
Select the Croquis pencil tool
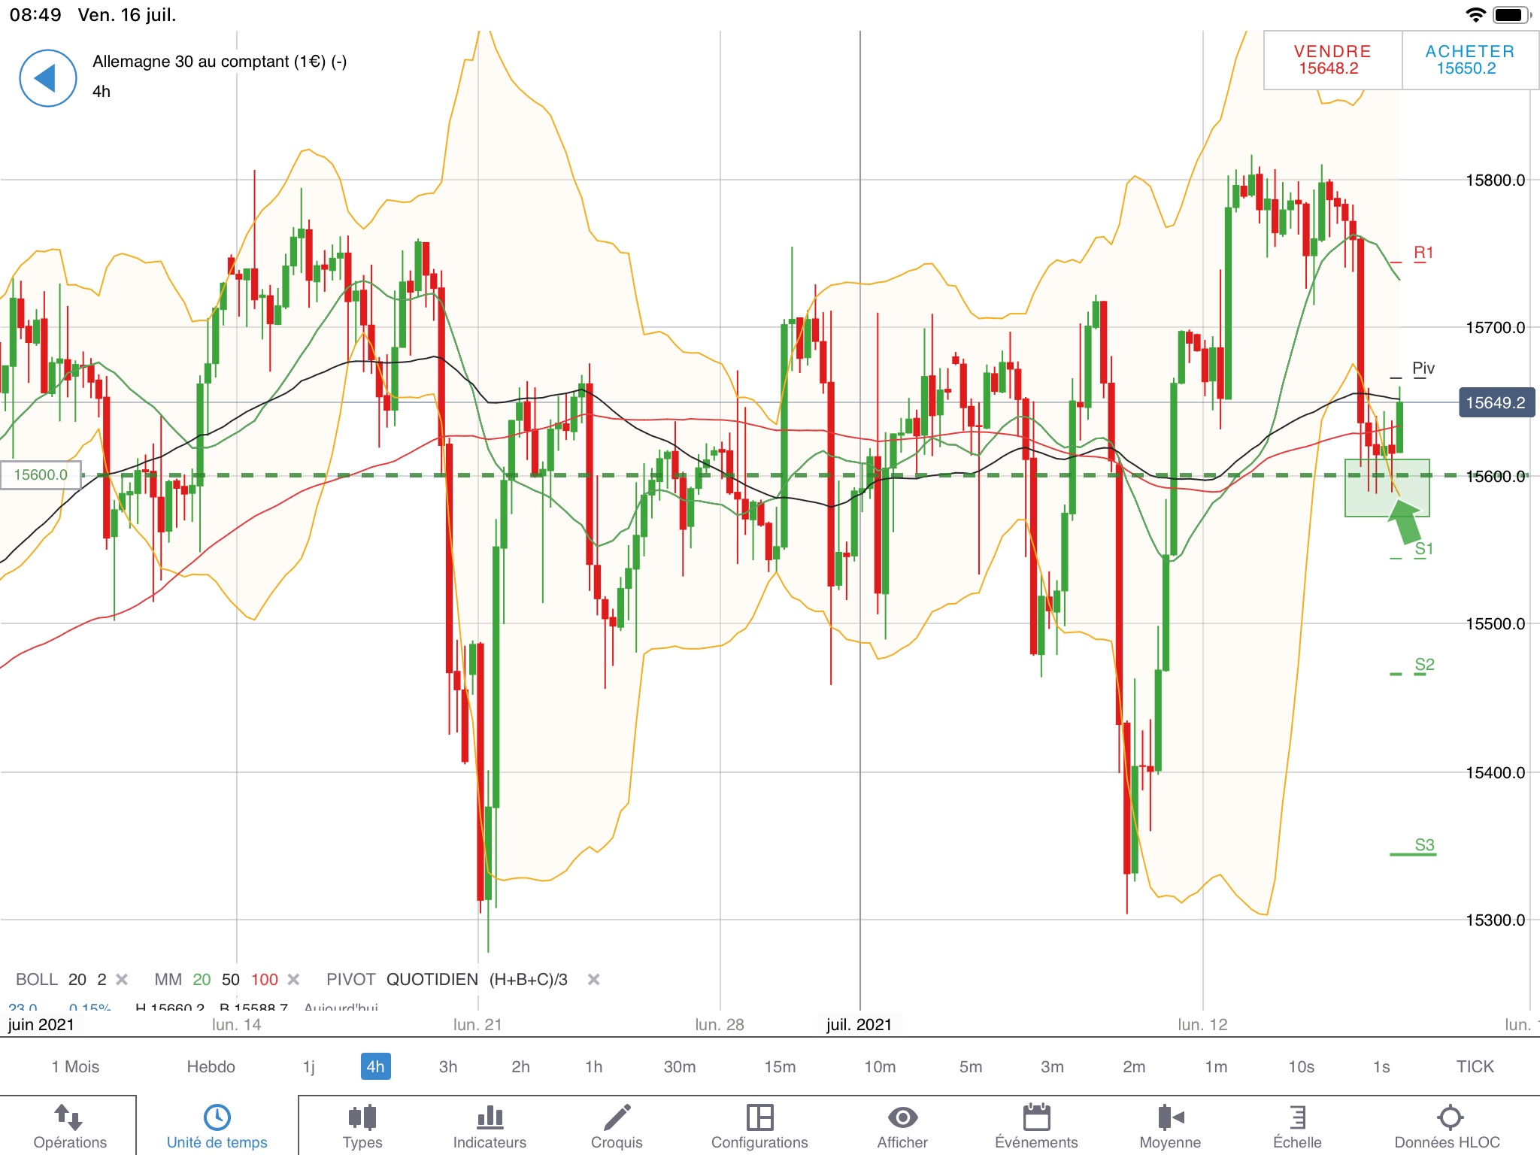point(617,1118)
